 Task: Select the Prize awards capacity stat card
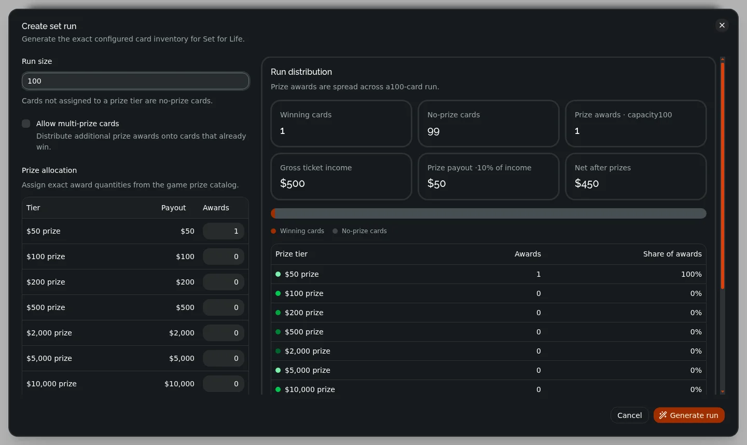click(636, 124)
